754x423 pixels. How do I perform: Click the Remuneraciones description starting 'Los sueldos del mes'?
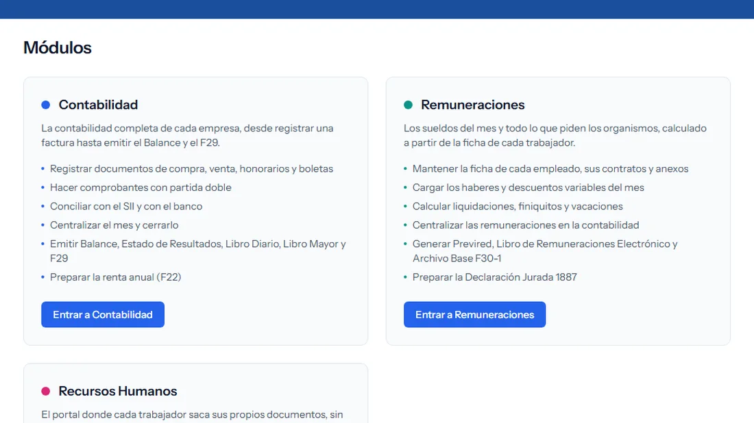tap(555, 136)
